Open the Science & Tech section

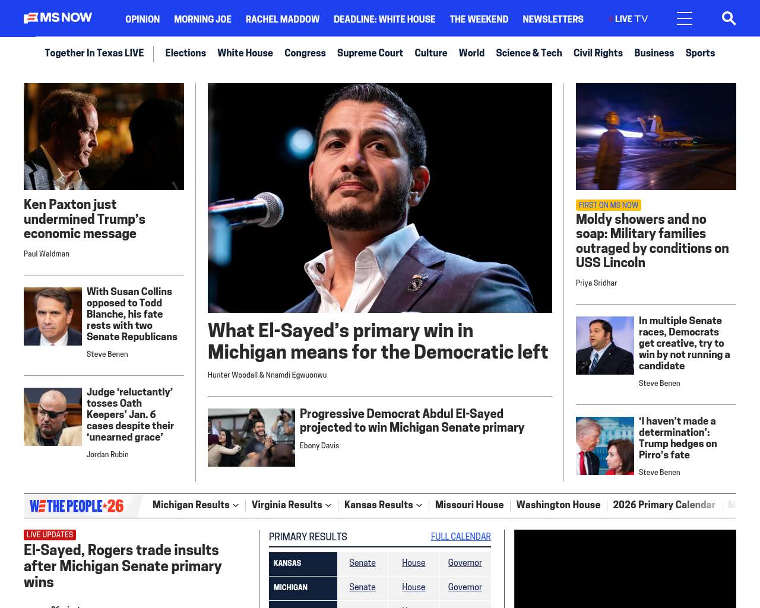tap(529, 53)
